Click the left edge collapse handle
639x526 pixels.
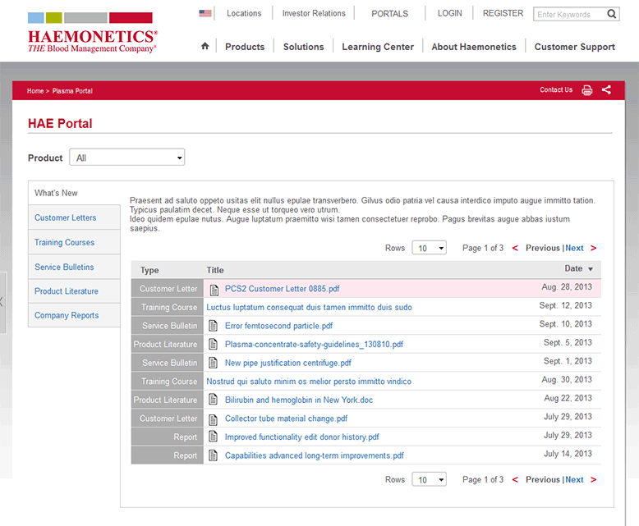pos(2,303)
